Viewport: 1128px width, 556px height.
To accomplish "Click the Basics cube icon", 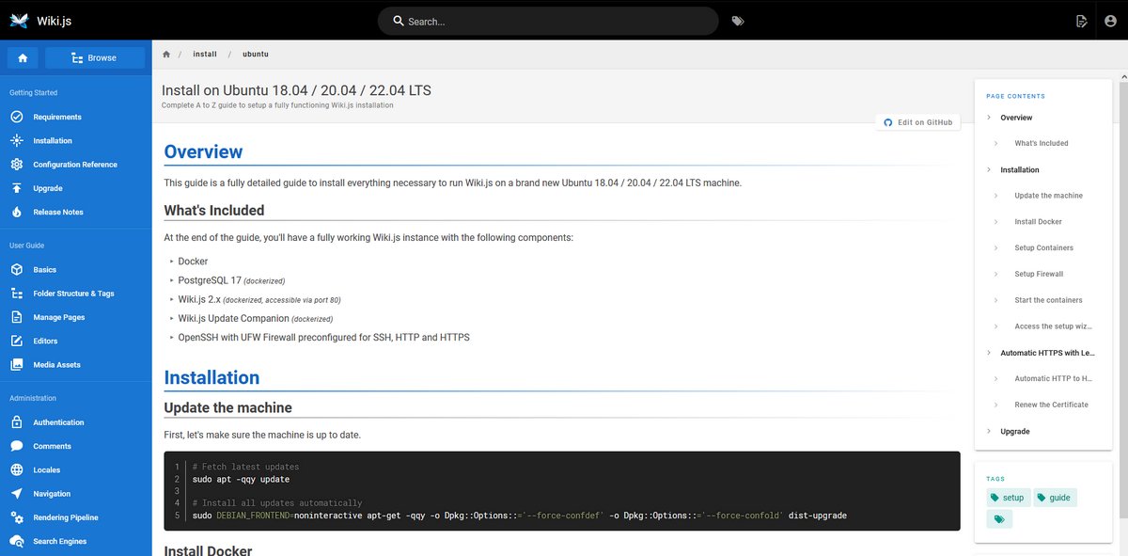I will pyautogui.click(x=16, y=269).
